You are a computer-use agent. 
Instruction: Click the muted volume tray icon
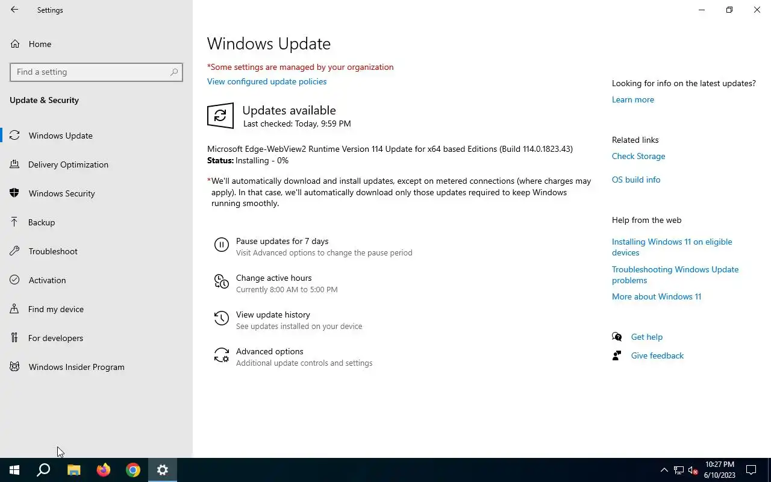click(693, 470)
